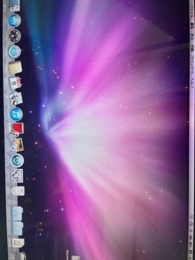Open the Address Book dock icon
The image size is (195, 260).
point(15,68)
